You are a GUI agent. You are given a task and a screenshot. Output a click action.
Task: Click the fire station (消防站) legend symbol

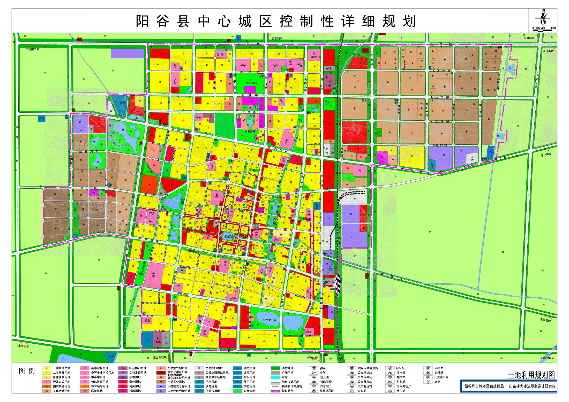coord(428,368)
